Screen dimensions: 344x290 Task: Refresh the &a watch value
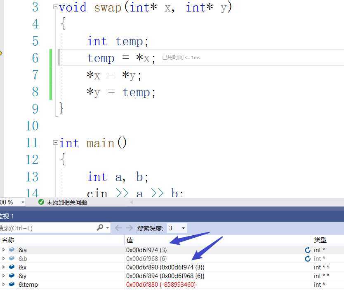[x=308, y=250]
